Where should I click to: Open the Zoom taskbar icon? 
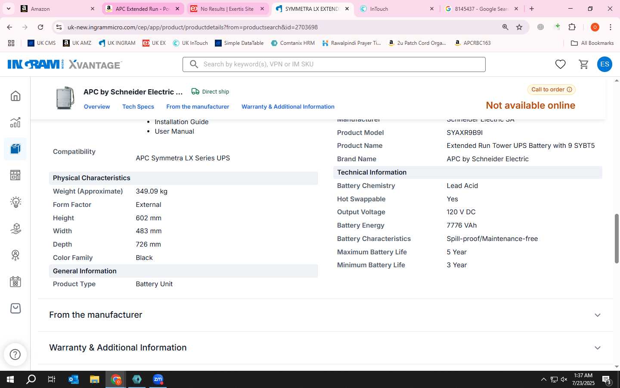[158, 379]
